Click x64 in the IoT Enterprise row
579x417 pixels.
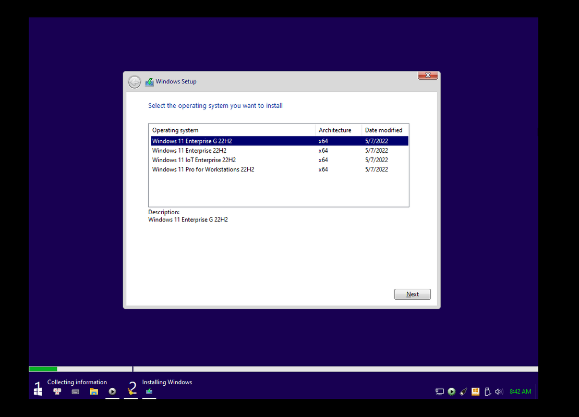[323, 160]
